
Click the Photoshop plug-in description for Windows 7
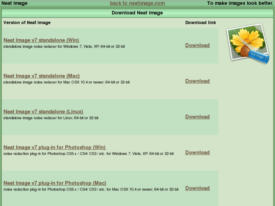tap(89, 154)
